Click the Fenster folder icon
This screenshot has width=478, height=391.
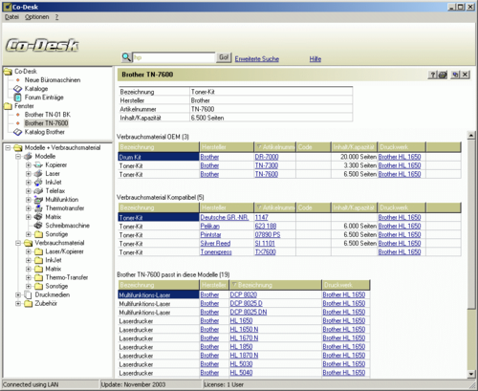point(8,106)
